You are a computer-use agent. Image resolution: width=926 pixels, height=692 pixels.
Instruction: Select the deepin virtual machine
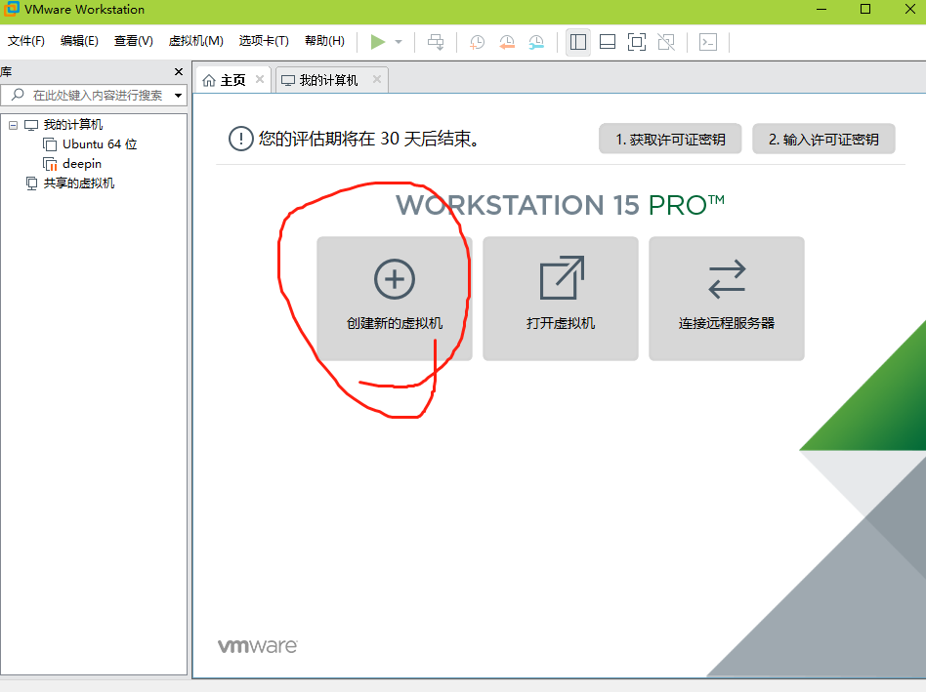click(81, 164)
